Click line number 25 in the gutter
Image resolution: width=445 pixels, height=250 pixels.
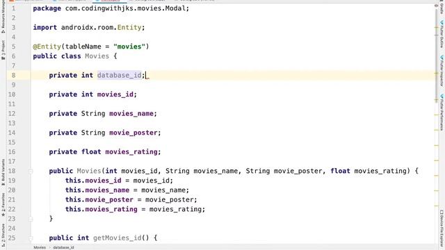[12, 237]
